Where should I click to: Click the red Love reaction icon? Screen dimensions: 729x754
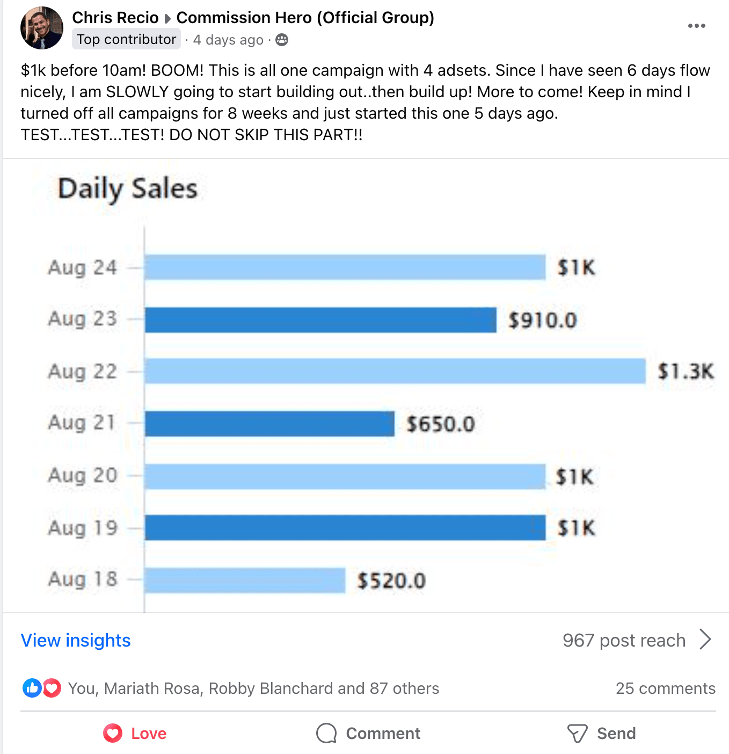(52, 688)
